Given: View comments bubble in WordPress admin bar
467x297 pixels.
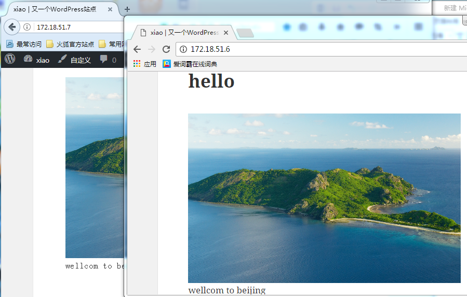Looking at the screenshot, I should coord(108,60).
